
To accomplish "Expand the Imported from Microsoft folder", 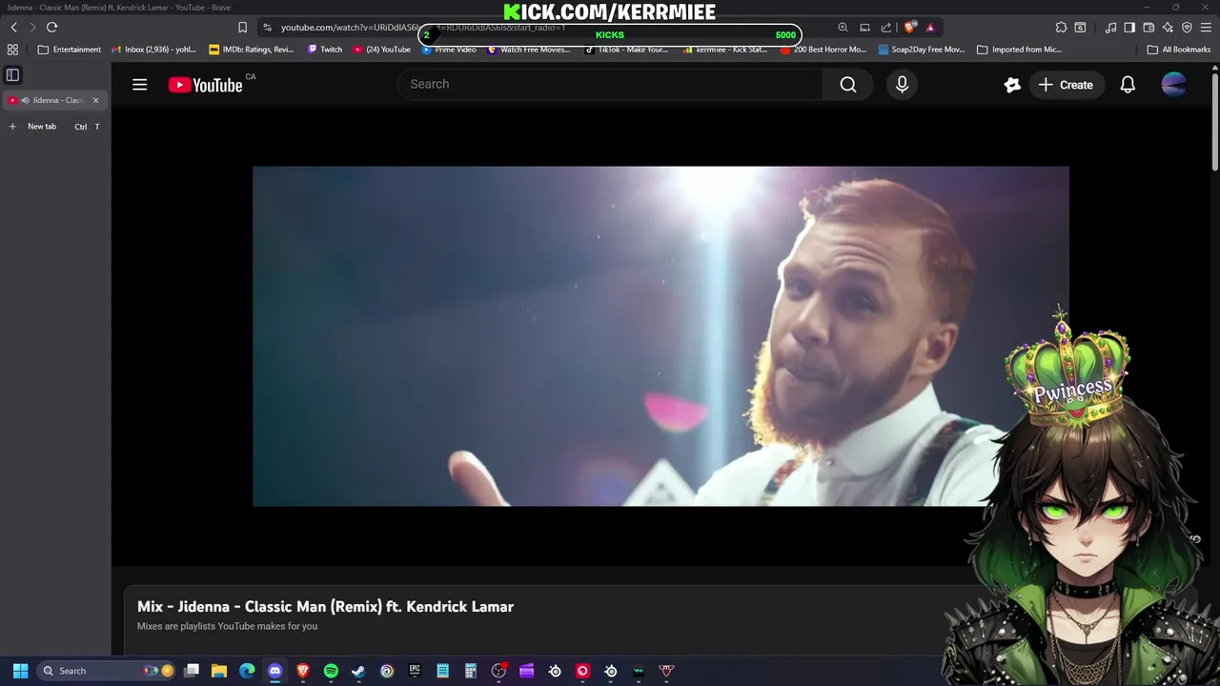I will coord(1019,50).
